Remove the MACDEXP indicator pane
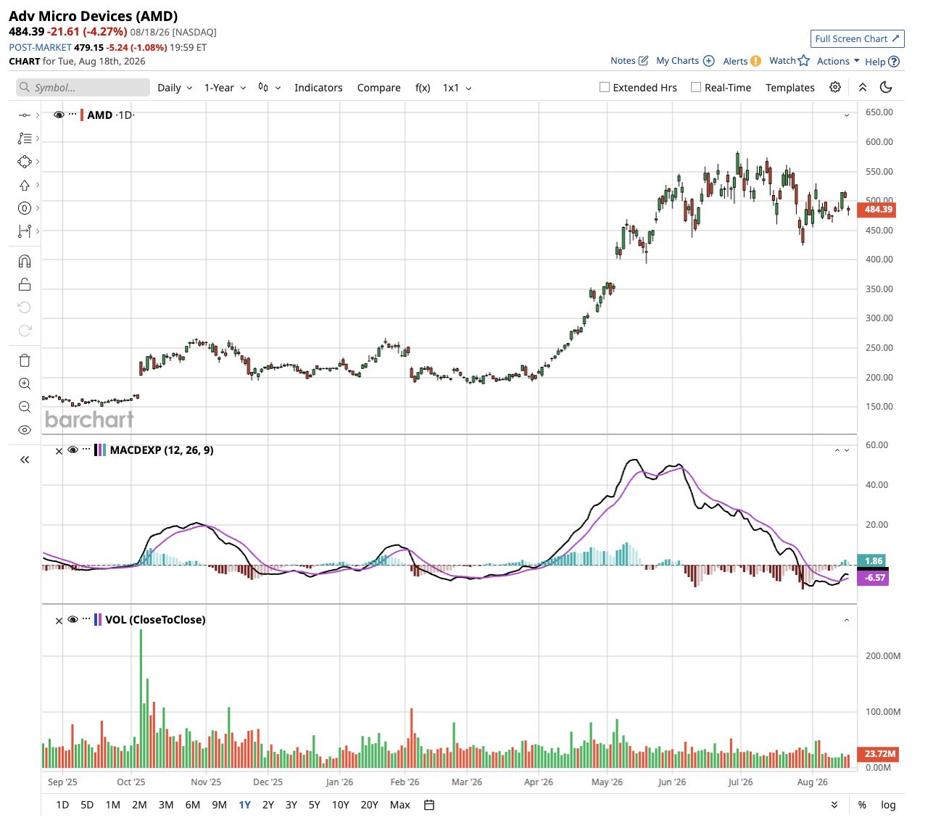 tap(59, 451)
